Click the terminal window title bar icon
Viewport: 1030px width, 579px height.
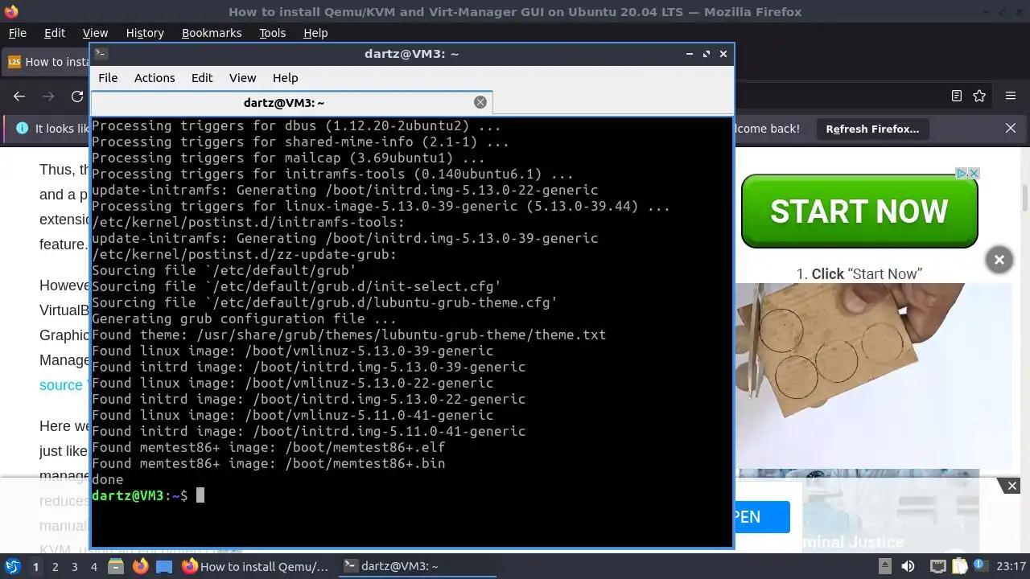click(101, 54)
